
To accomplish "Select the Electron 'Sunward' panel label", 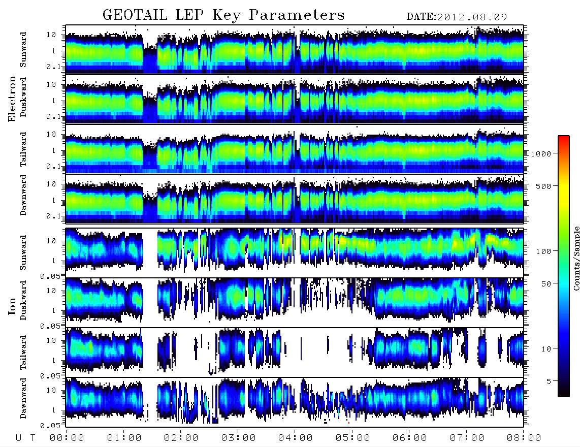I will (23, 50).
